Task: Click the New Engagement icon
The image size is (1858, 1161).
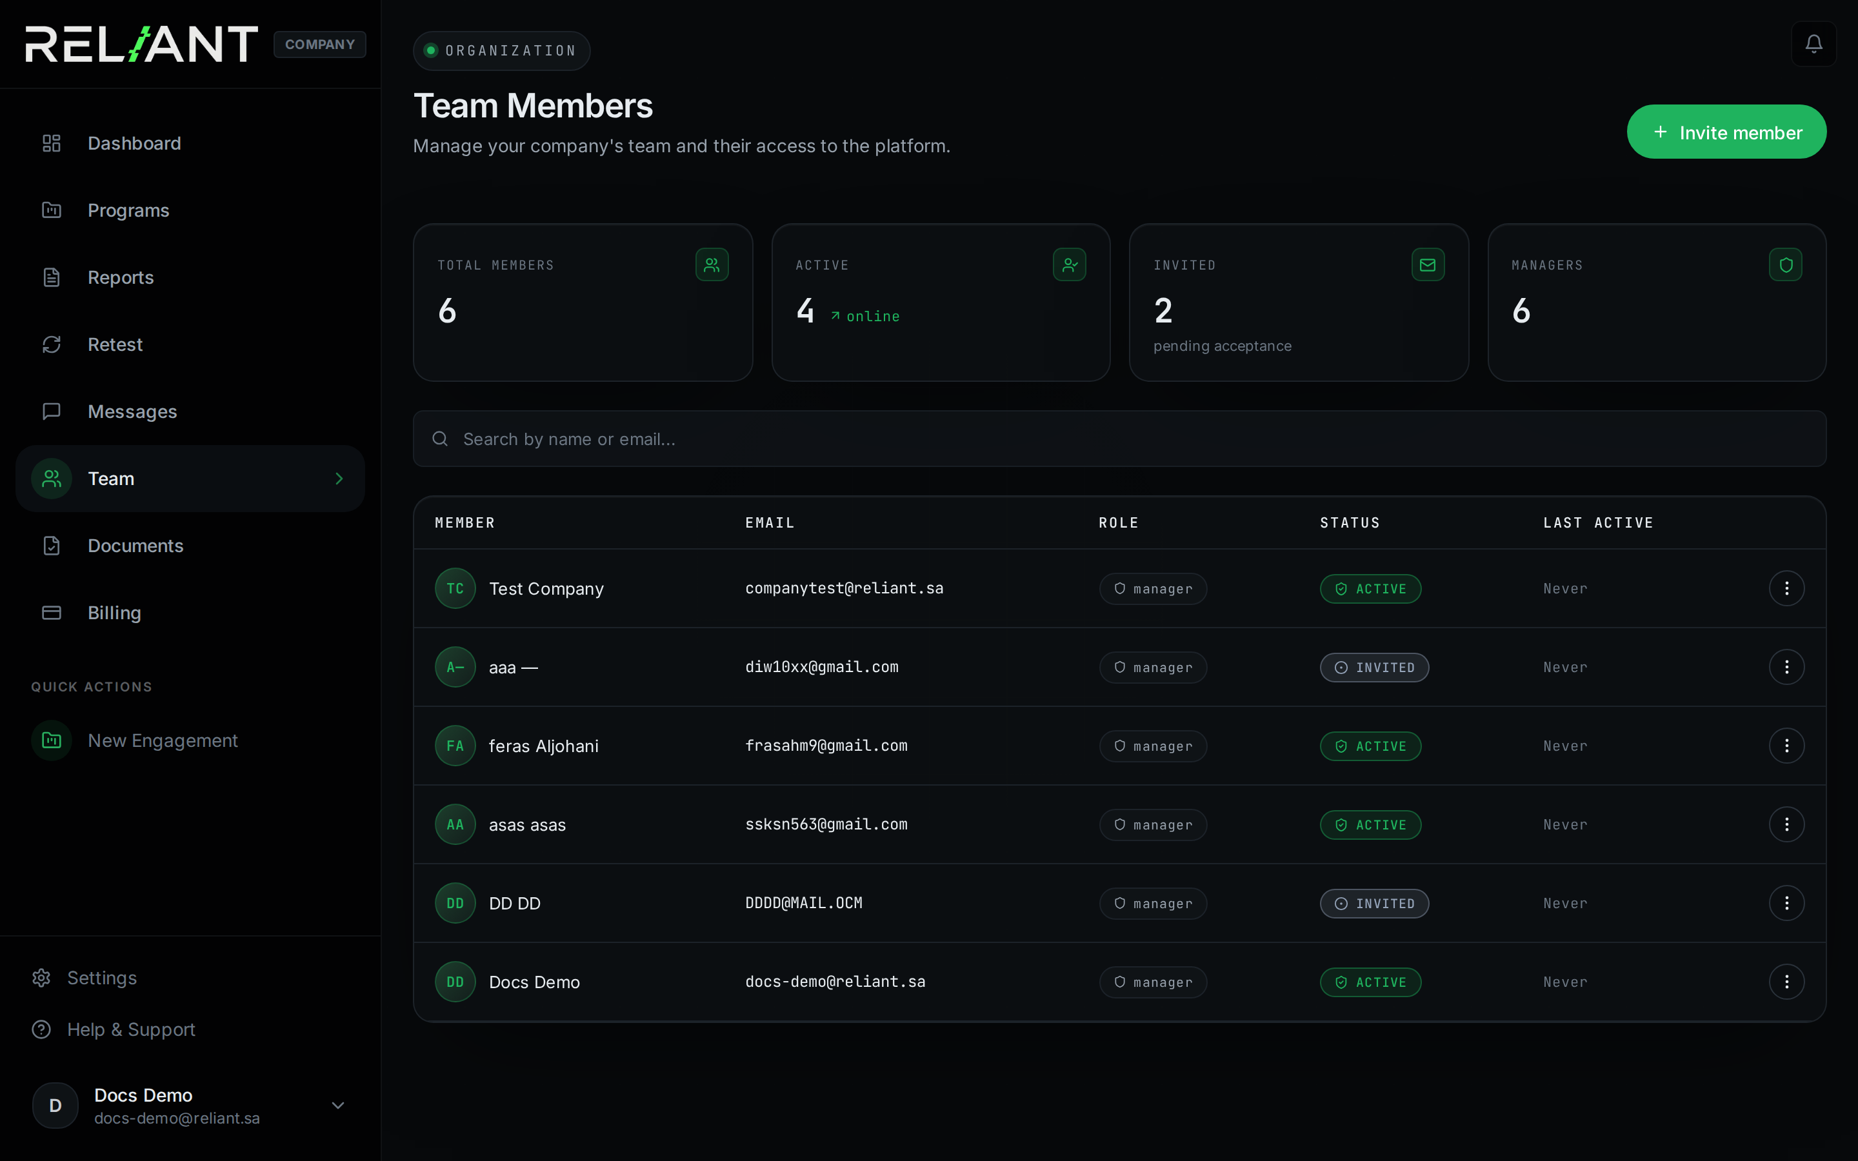Action: pos(52,740)
